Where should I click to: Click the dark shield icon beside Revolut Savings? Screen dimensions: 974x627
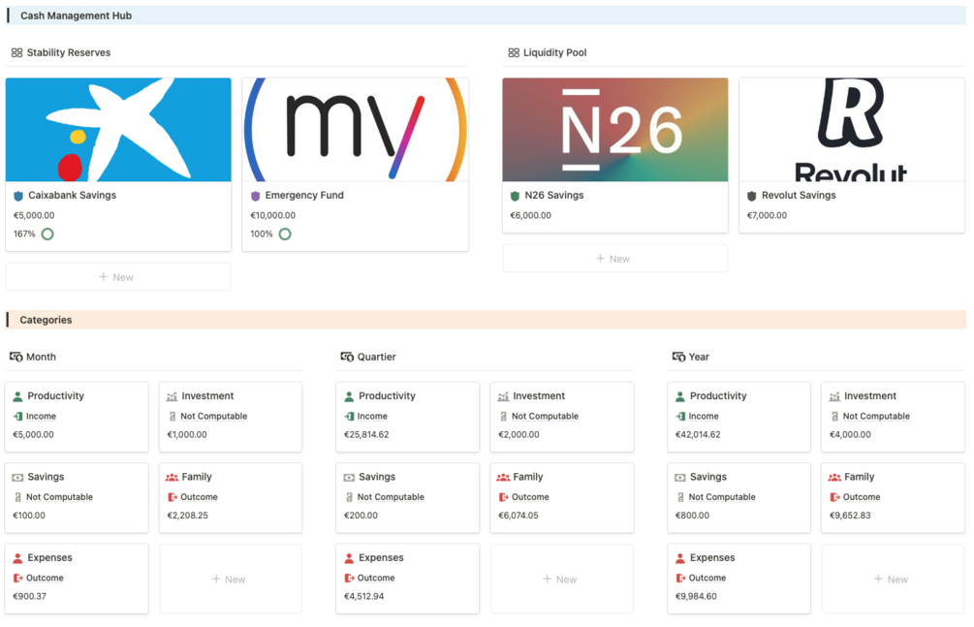click(x=751, y=196)
